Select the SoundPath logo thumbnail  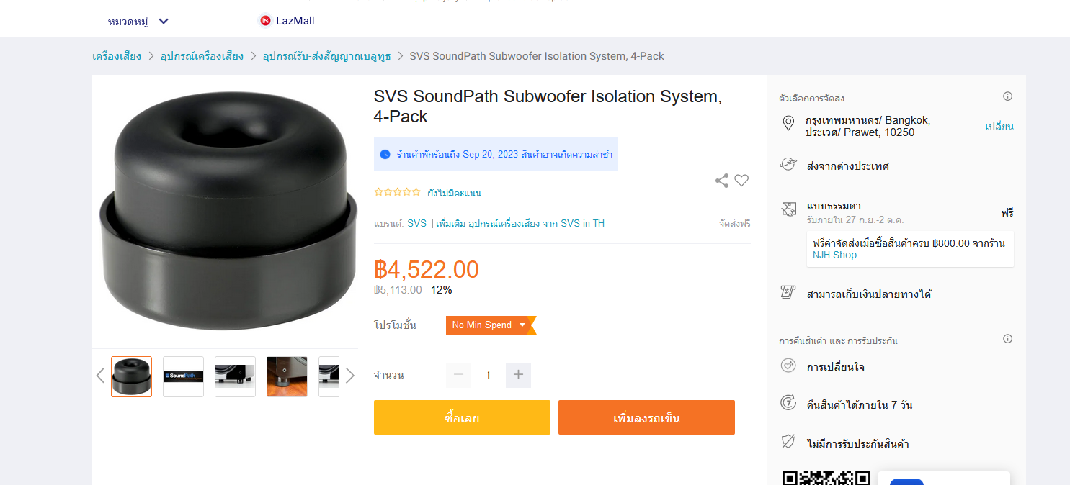point(183,376)
